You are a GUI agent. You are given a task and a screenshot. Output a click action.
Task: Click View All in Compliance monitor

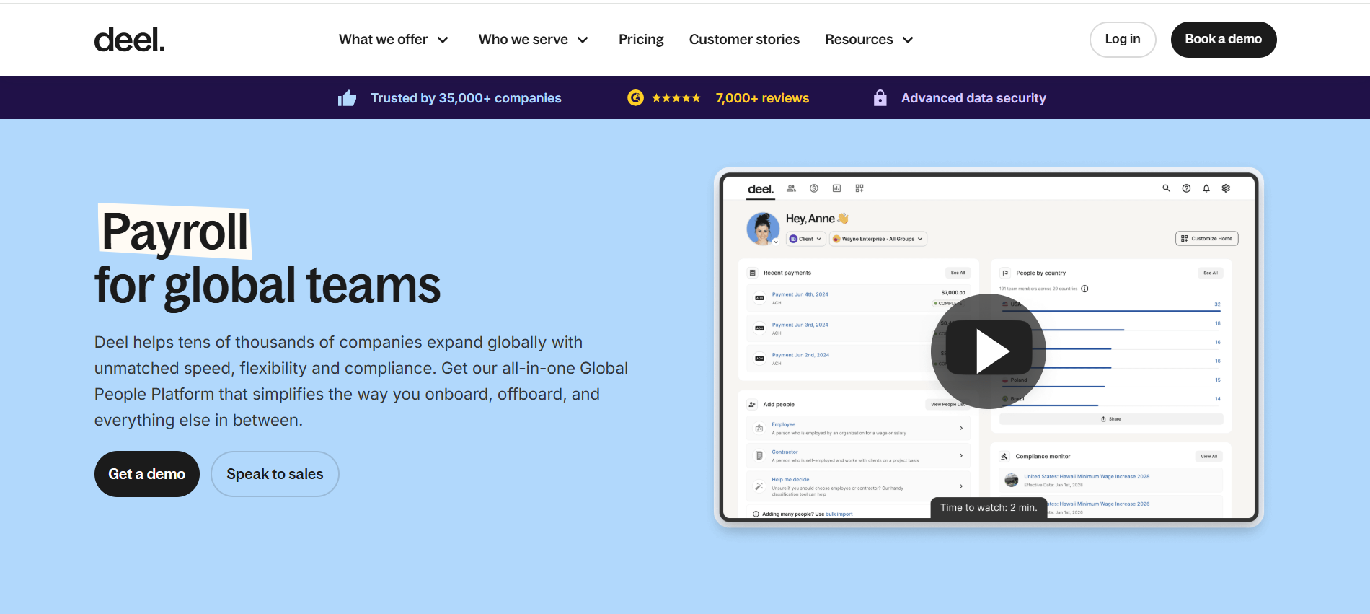tap(1209, 456)
